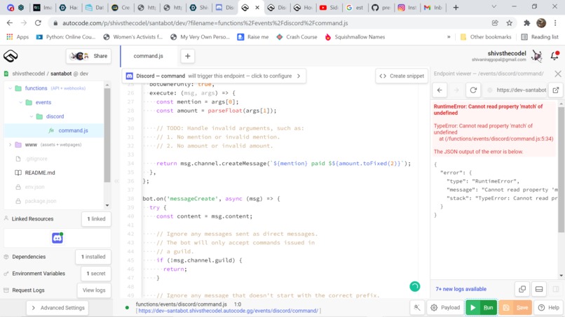Go back in the Endpoint viewer
This screenshot has width=565, height=317.
click(440, 90)
